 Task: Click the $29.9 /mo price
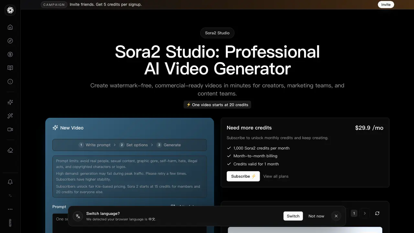click(369, 128)
